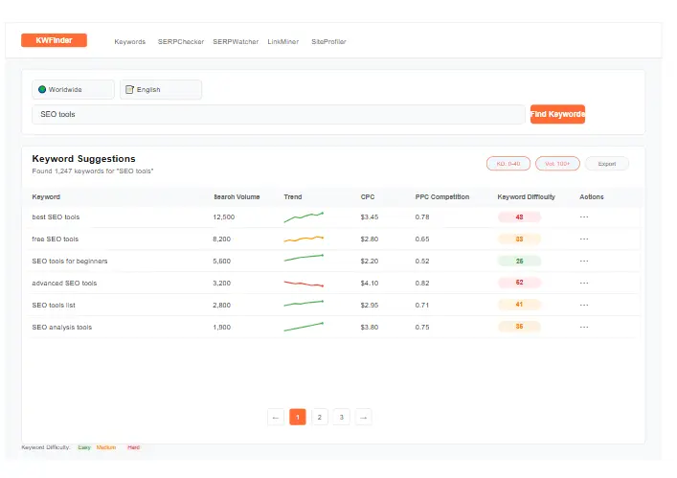Viewport: 677px width, 478px height.
Task: Select the SEO analysis tools keyword
Action: [x=61, y=327]
